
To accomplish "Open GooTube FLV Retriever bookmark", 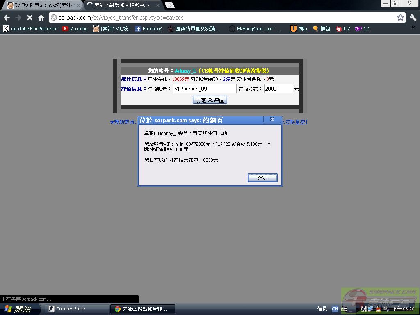I will 30,29.
